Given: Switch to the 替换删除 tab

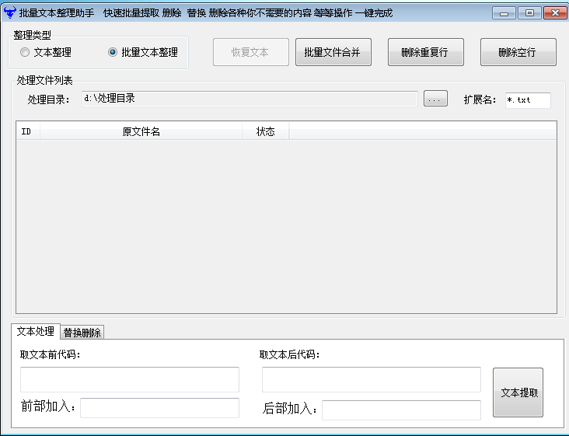Looking at the screenshot, I should 82,333.
